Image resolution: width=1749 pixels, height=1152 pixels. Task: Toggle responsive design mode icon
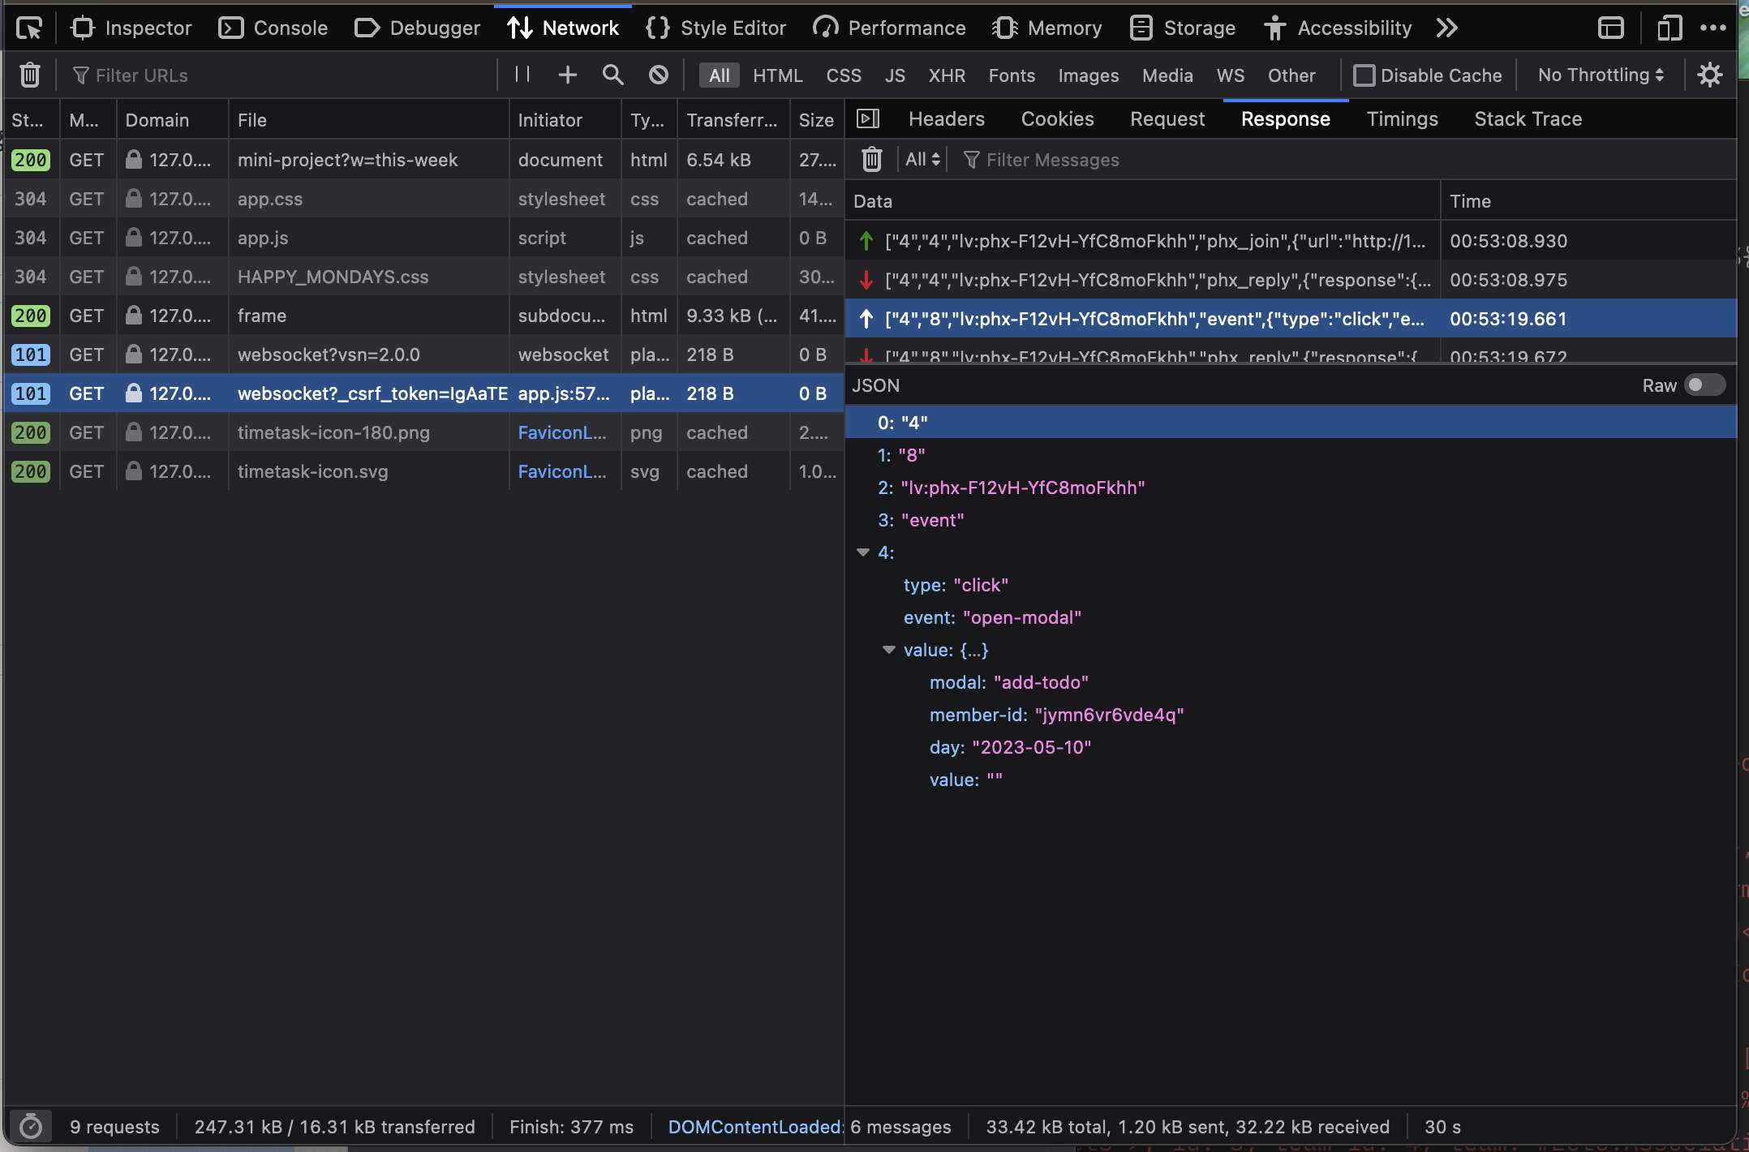pyautogui.click(x=1669, y=28)
